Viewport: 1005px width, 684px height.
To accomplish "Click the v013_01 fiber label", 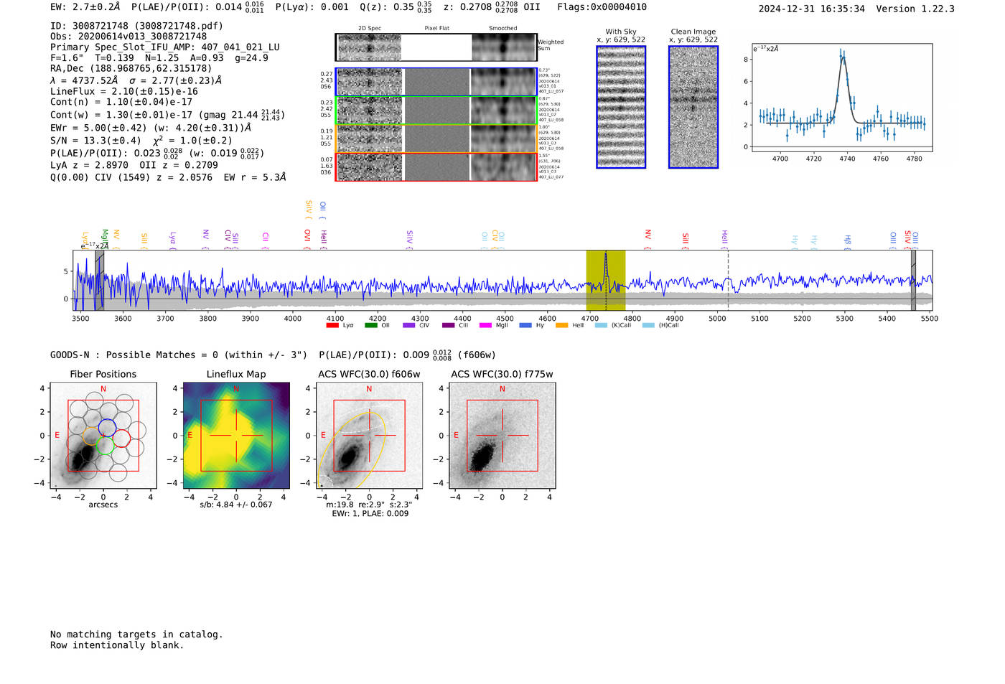I will coord(547,86).
